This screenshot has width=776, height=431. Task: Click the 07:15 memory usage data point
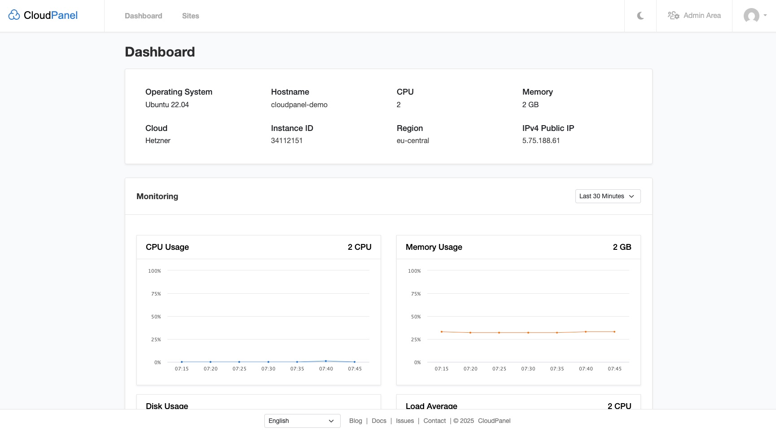click(x=442, y=332)
